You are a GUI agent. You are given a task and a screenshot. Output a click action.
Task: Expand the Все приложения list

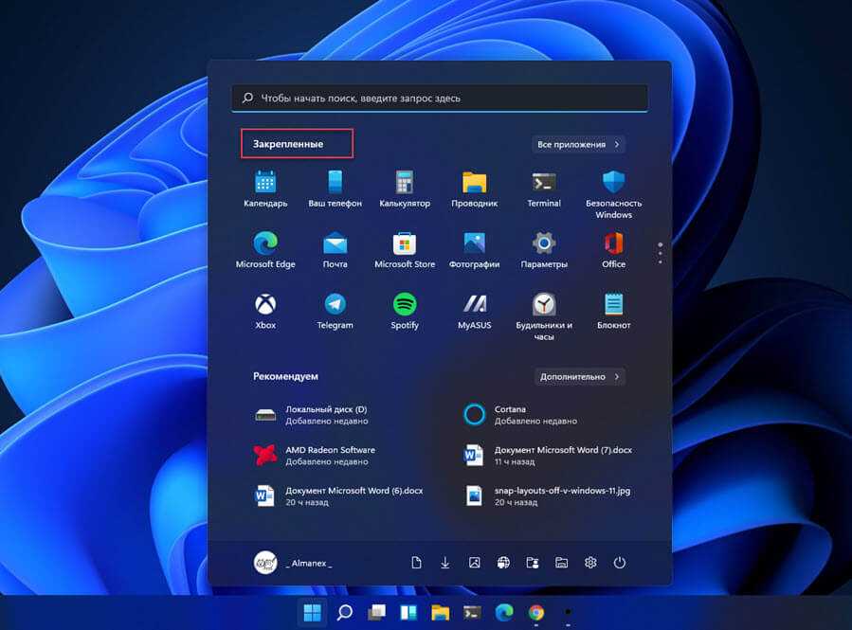(x=579, y=145)
